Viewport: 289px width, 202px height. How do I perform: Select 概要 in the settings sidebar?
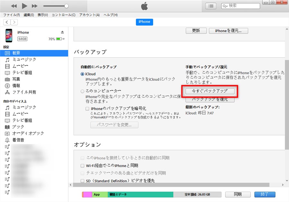34,53
